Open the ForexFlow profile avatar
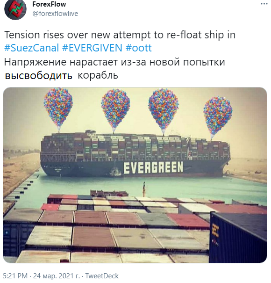 pyautogui.click(x=15, y=9)
